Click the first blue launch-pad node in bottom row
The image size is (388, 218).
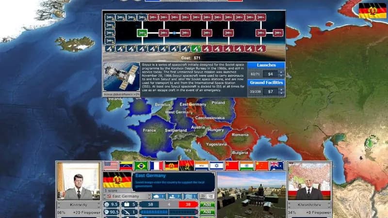[110, 49]
